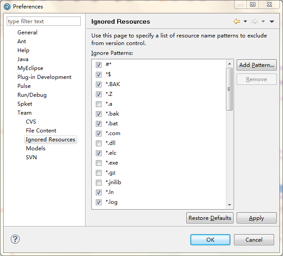Select the *.exe pattern text row
The height and width of the screenshot is (256, 283).
pos(112,163)
